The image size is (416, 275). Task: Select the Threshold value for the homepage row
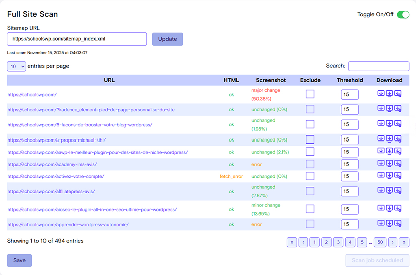(x=350, y=94)
